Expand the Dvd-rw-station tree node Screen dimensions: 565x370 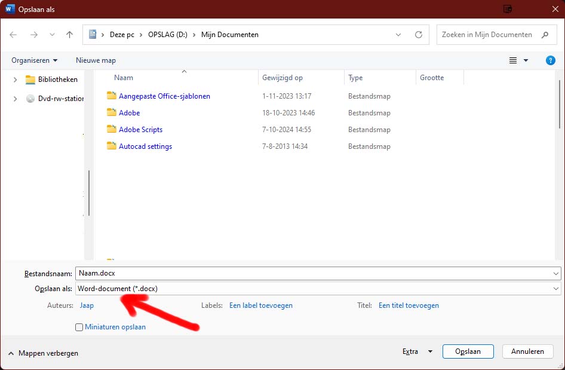(15, 99)
